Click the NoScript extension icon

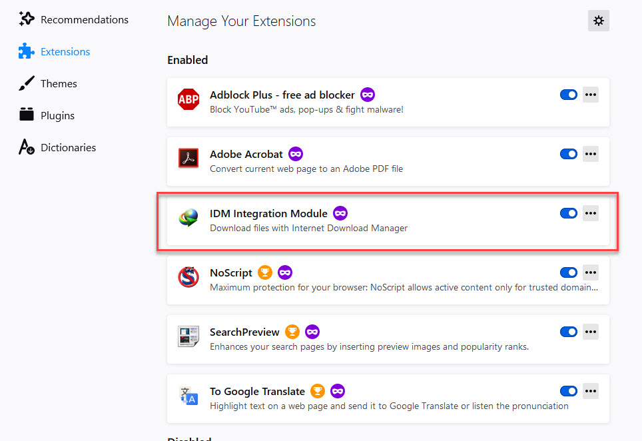[188, 277]
